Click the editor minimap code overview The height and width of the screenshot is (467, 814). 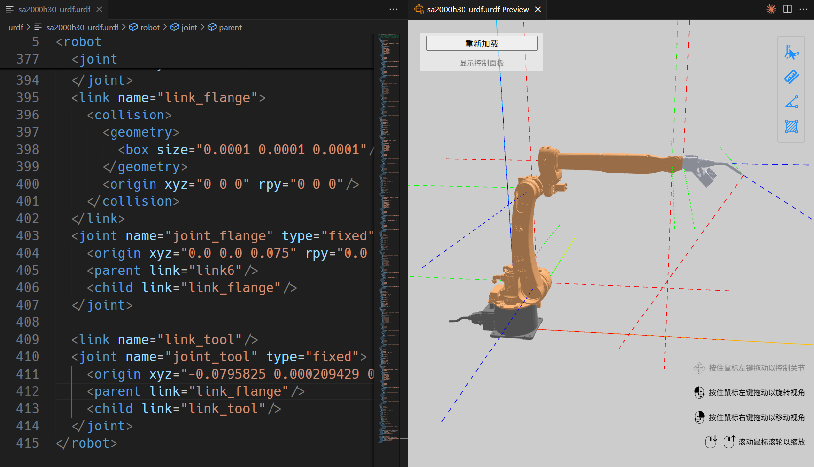click(x=389, y=197)
